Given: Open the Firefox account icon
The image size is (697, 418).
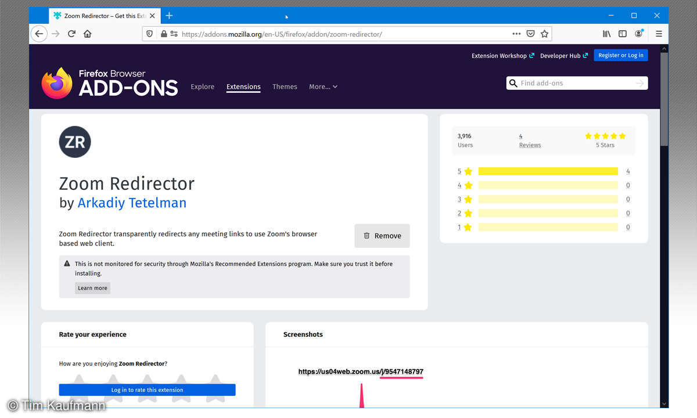Looking at the screenshot, I should tap(639, 34).
